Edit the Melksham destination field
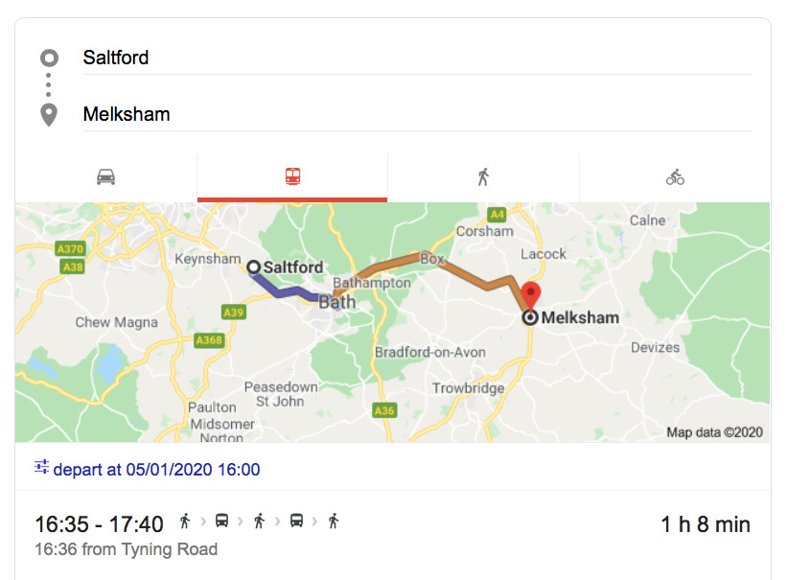787x580 pixels. [x=417, y=114]
